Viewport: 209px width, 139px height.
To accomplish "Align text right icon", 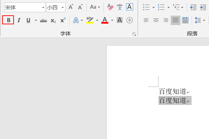I will click(166, 20).
